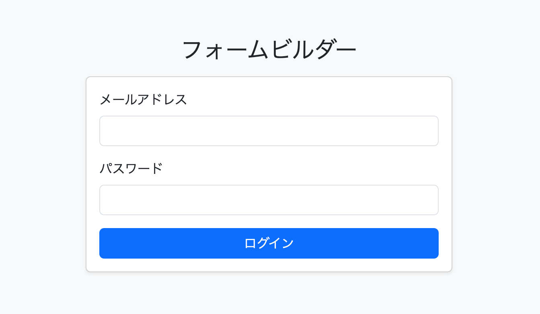The image size is (540, 314).
Task: Select the field below パスワード
Action: pyautogui.click(x=269, y=200)
